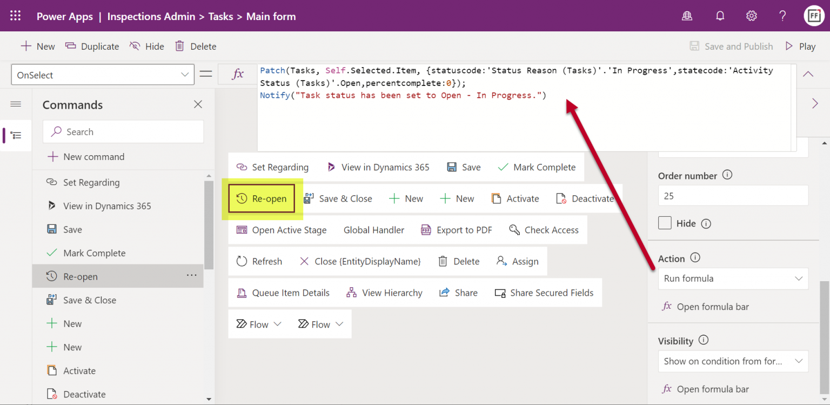Open the app launcher waffle icon

(x=15, y=16)
